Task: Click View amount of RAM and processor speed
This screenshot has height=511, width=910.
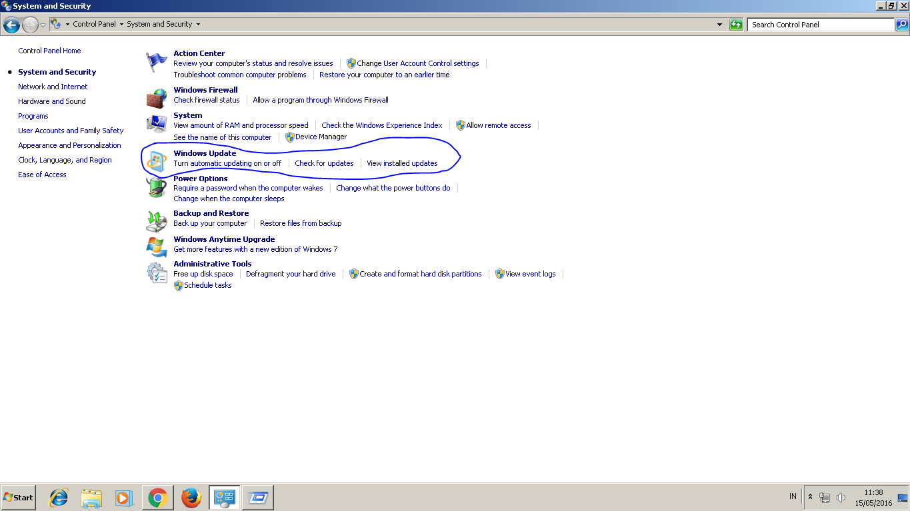Action: 241,125
